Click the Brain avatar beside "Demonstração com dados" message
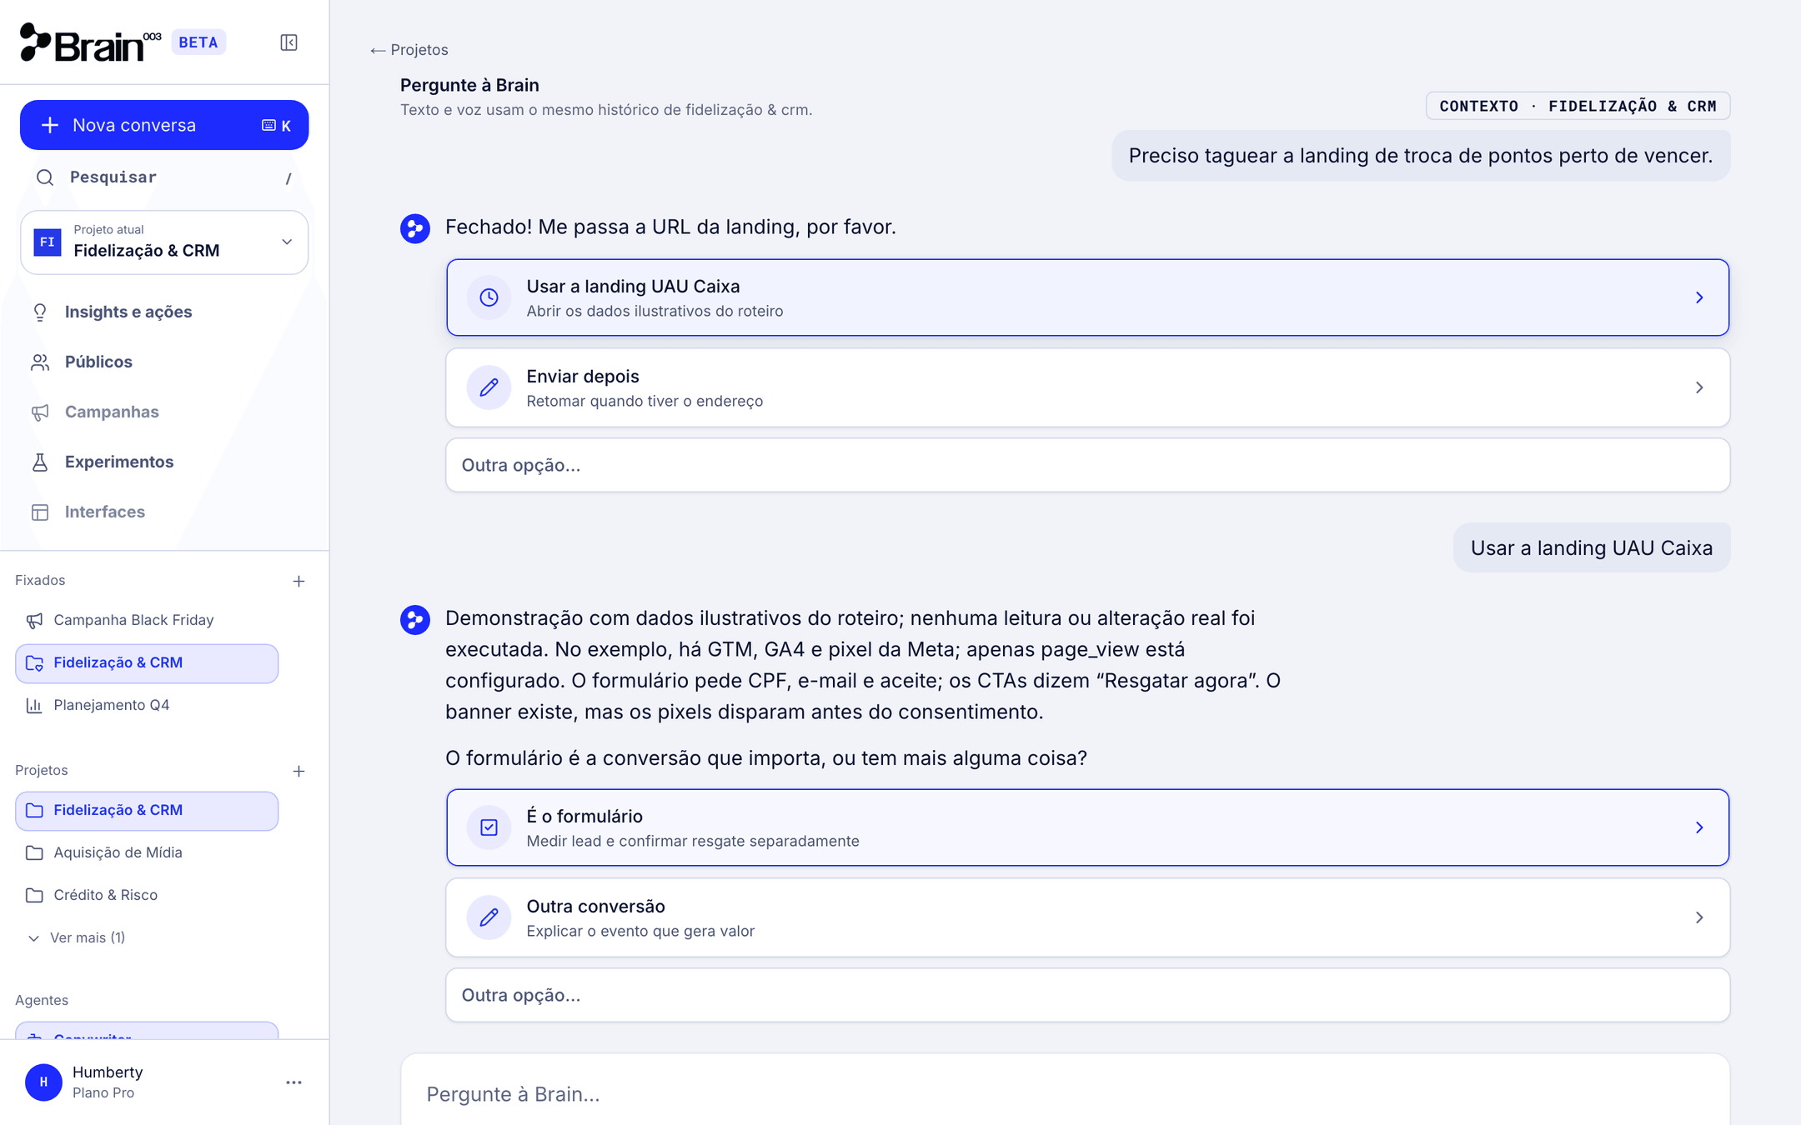This screenshot has width=1801, height=1125. (415, 619)
